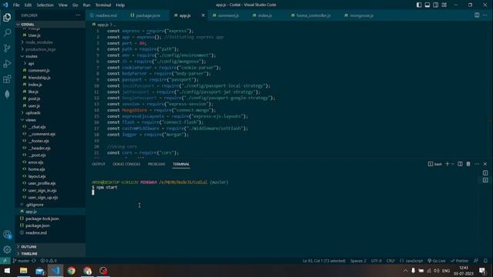This screenshot has height=277, width=493.
Task: Show the PROBLEMS panel tab
Action: (x=156, y=164)
